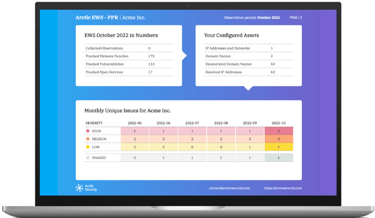
Task: Click the HIGH cell for 2022-07
Action: [x=192, y=131]
